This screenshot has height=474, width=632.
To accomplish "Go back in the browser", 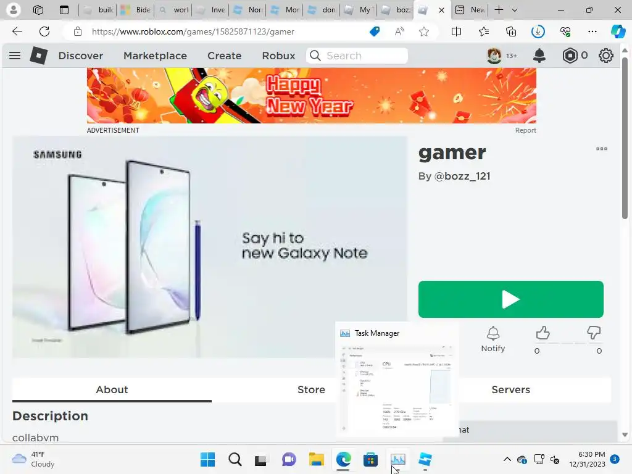I will click(17, 31).
